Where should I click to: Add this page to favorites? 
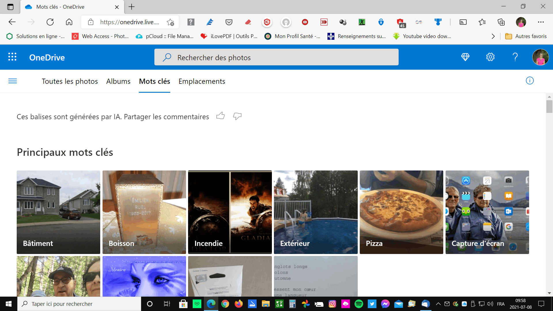(x=170, y=22)
